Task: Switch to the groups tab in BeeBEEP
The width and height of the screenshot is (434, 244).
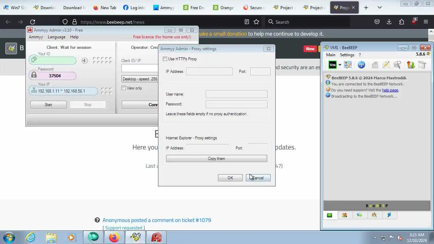Action: pyautogui.click(x=374, y=215)
